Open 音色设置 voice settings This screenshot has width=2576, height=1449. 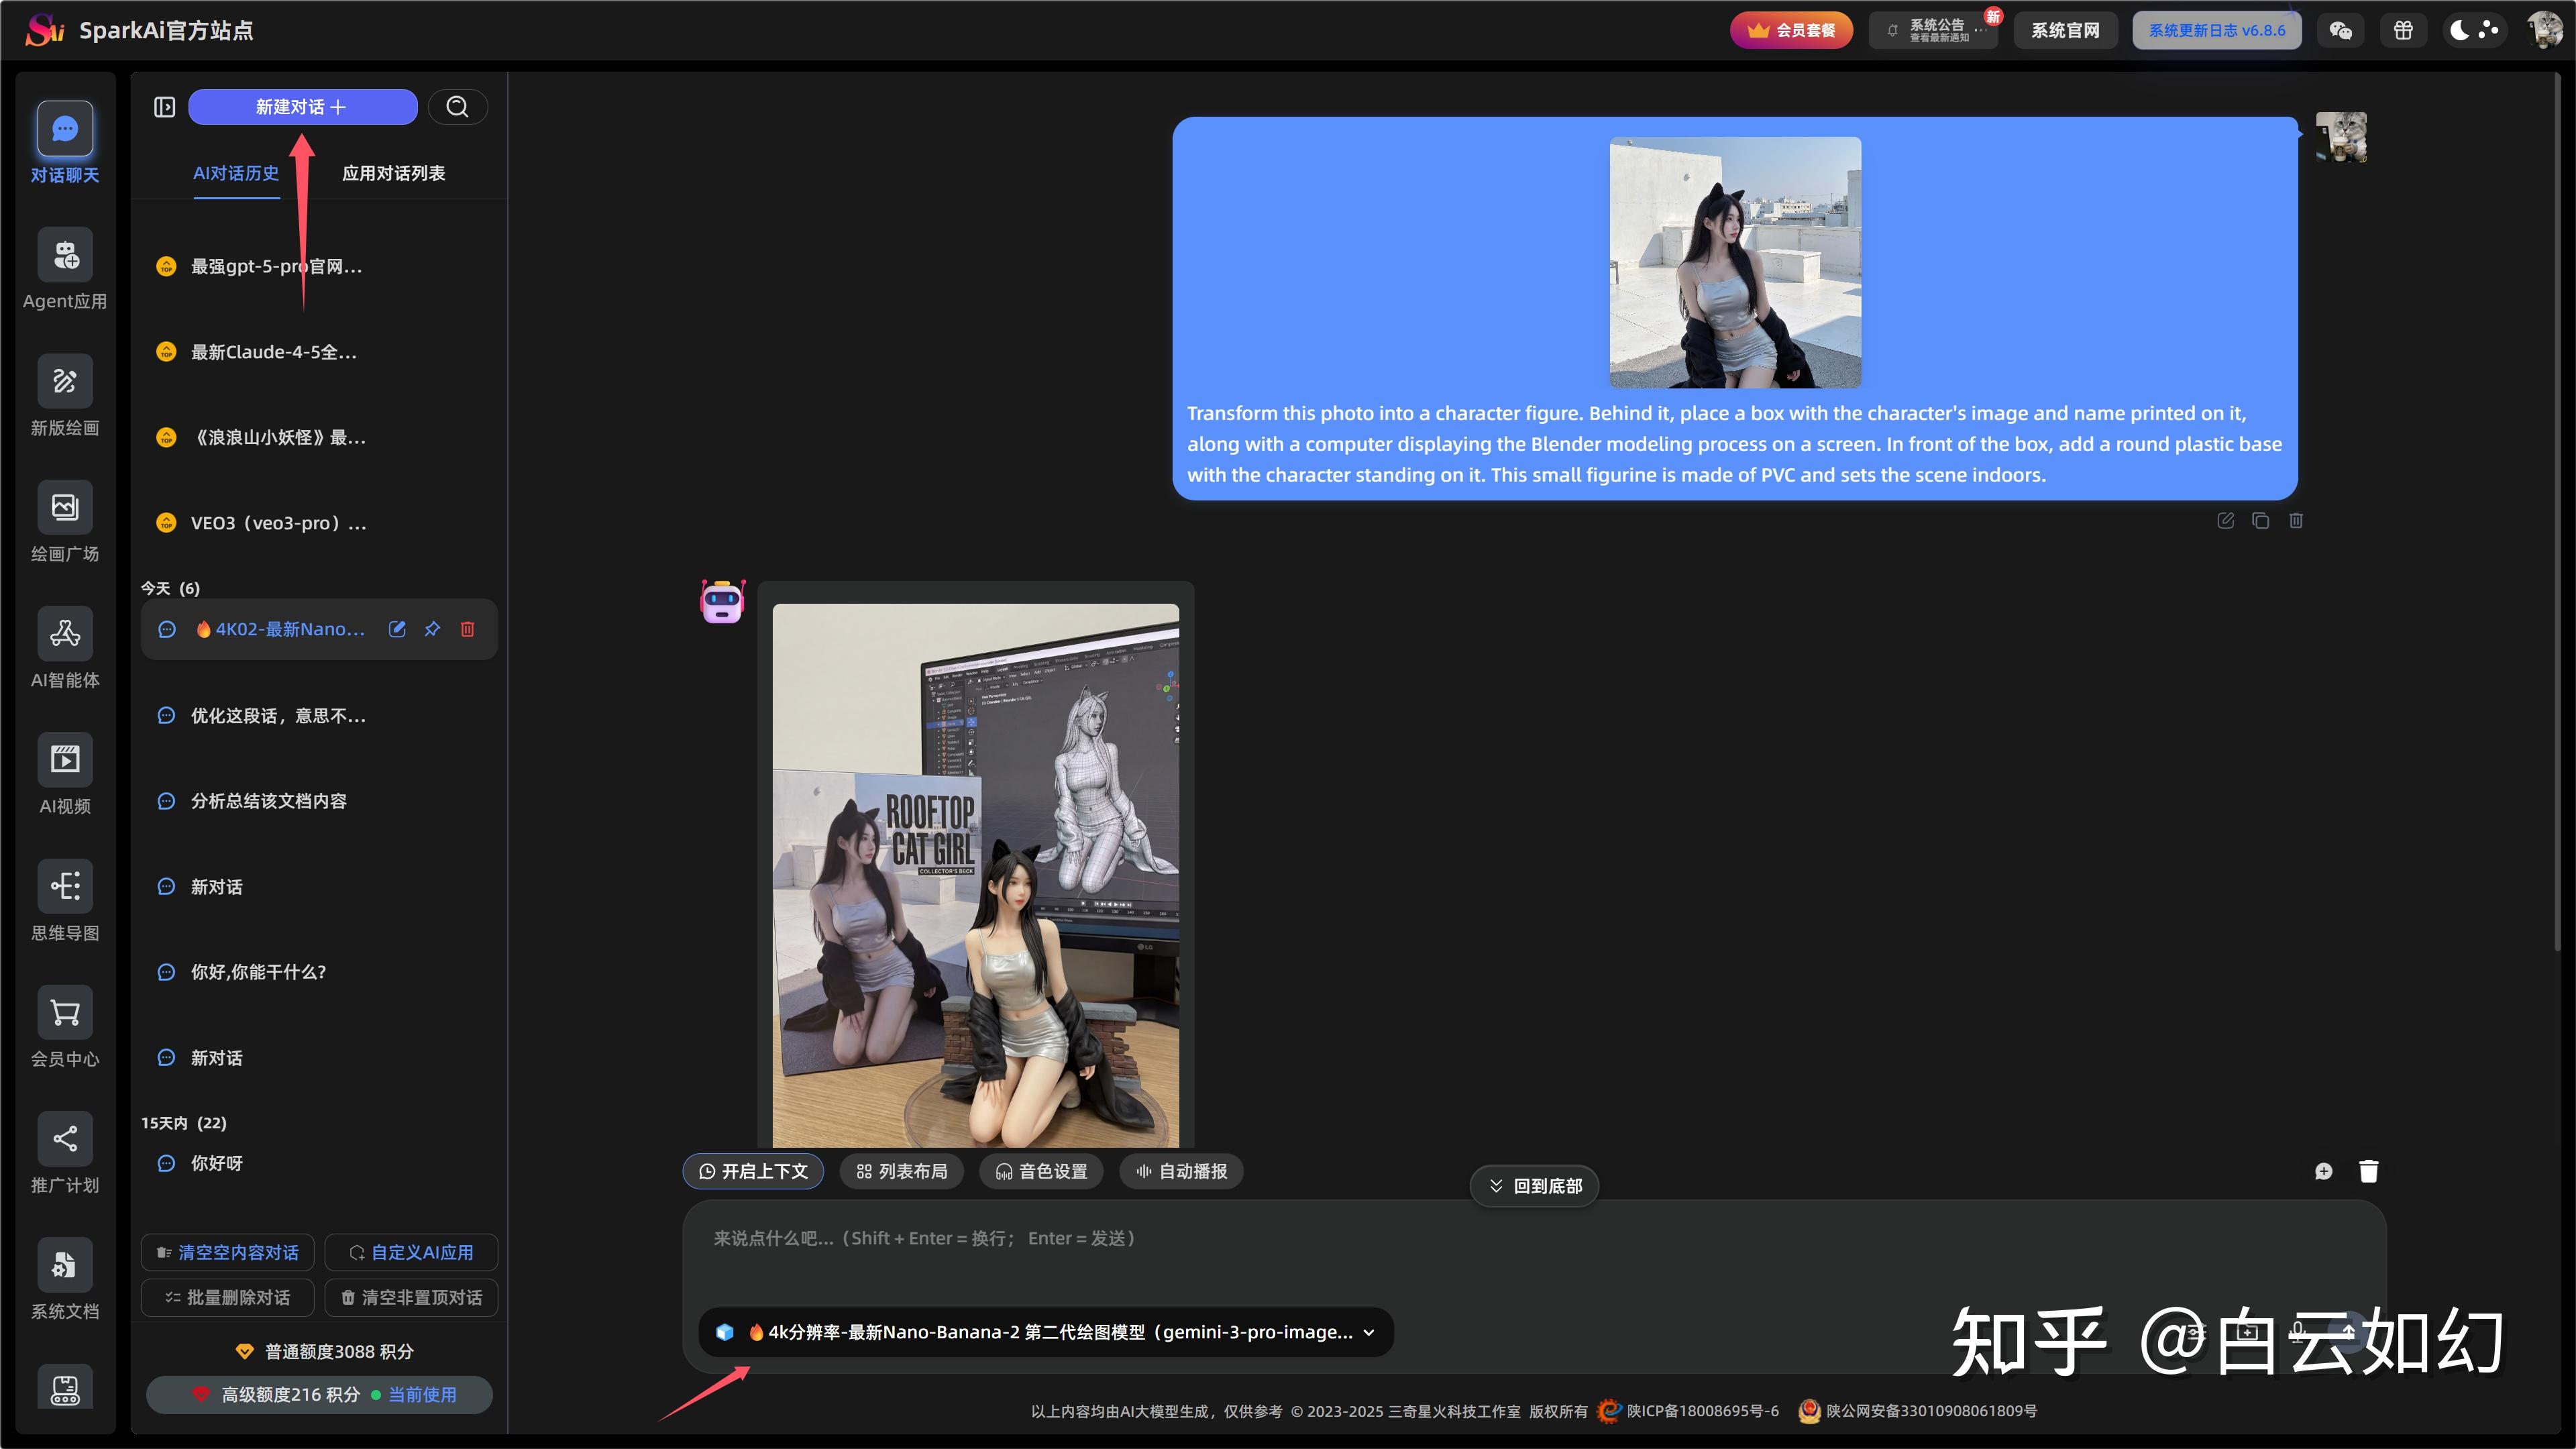(x=1041, y=1171)
